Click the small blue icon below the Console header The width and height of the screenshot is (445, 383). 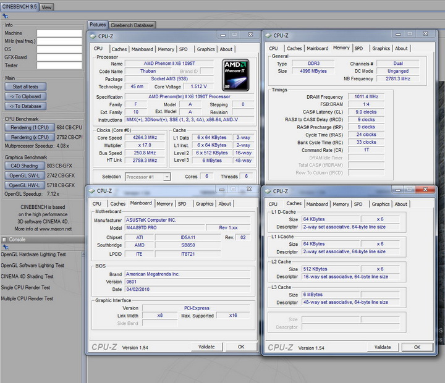[x=5, y=246]
